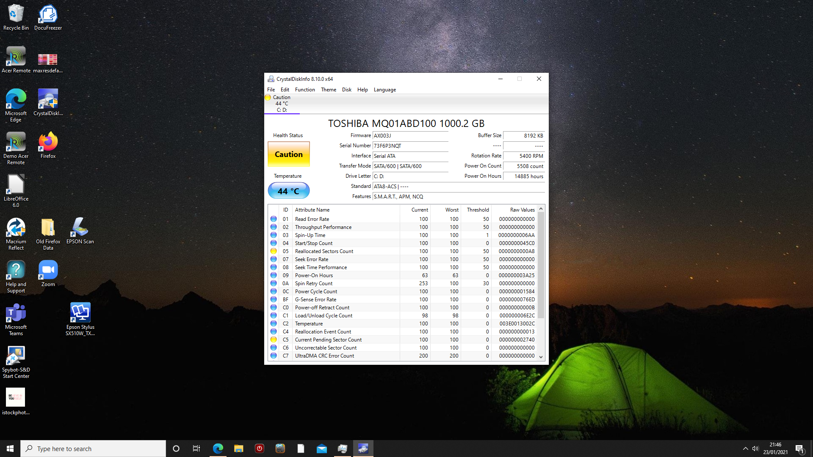The width and height of the screenshot is (813, 457).
Task: Click the attribute list scrollbar thumb
Action: (x=541, y=265)
